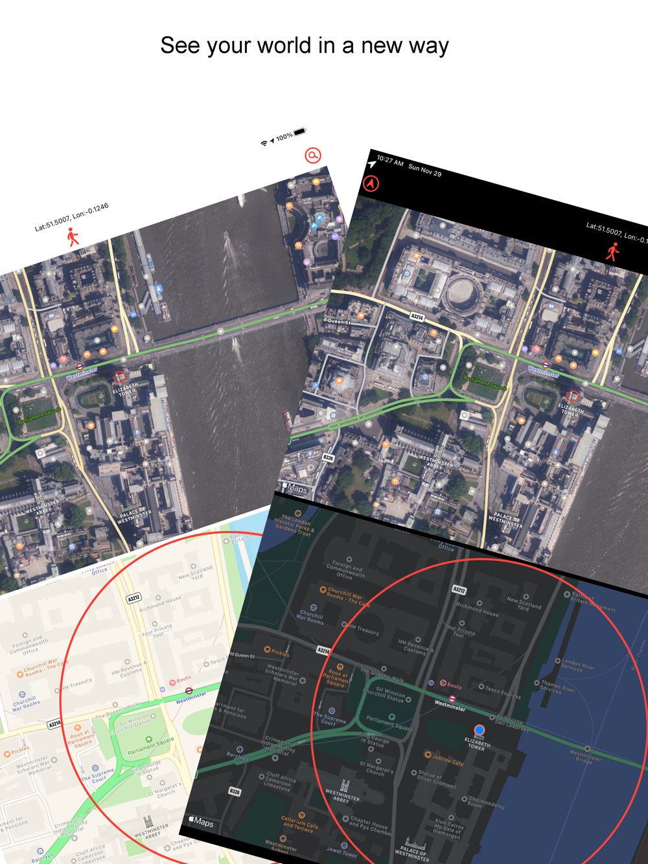Tap the red Elizabeth Tower marker in the left satellite map
Image resolution: width=648 pixels, height=864 pixels.
pyautogui.click(x=120, y=377)
